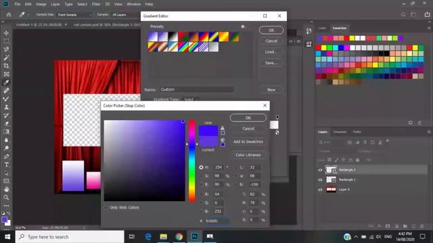433x243 pixels.
Task: Select the Lasso tool
Action: click(x=6, y=49)
